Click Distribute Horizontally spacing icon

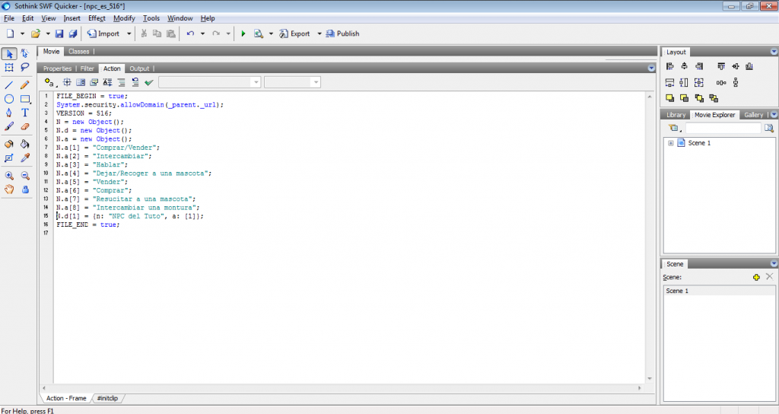(x=721, y=82)
